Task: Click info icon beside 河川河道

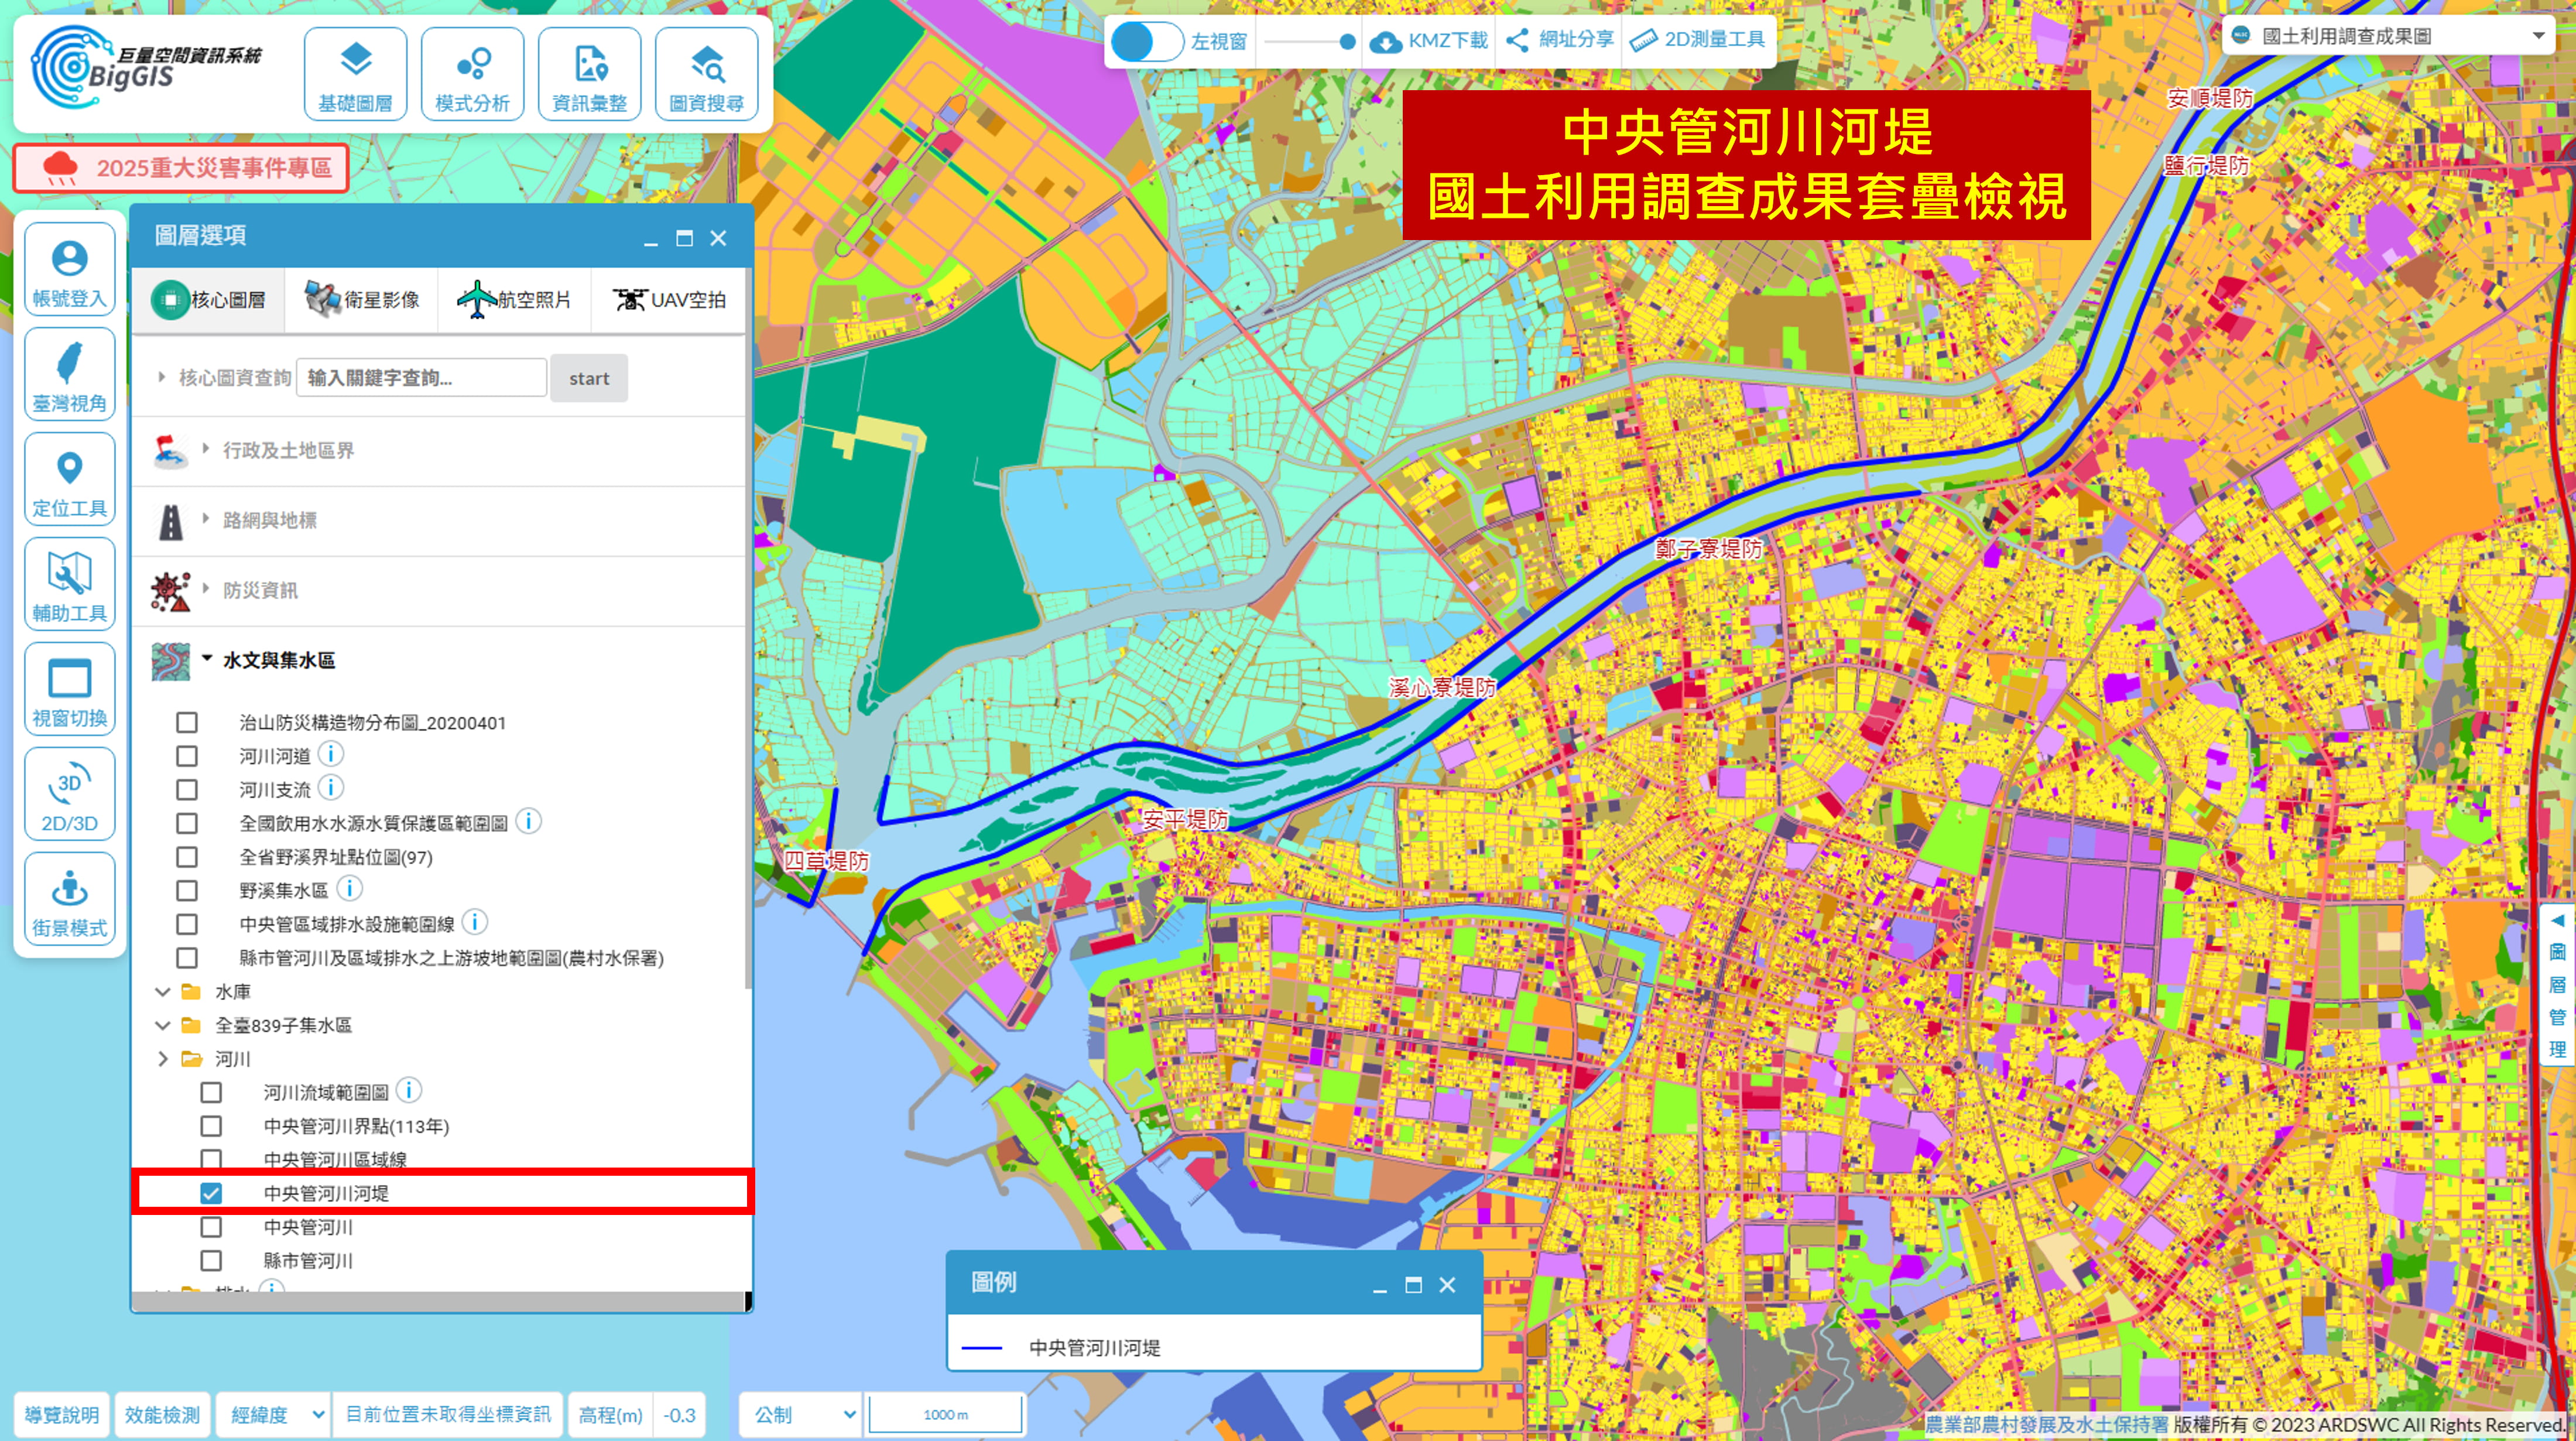Action: [x=331, y=754]
